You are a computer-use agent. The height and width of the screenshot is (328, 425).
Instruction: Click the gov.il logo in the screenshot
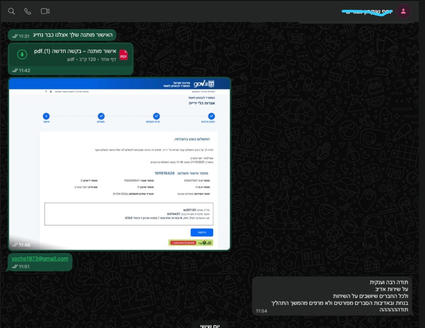click(x=204, y=84)
